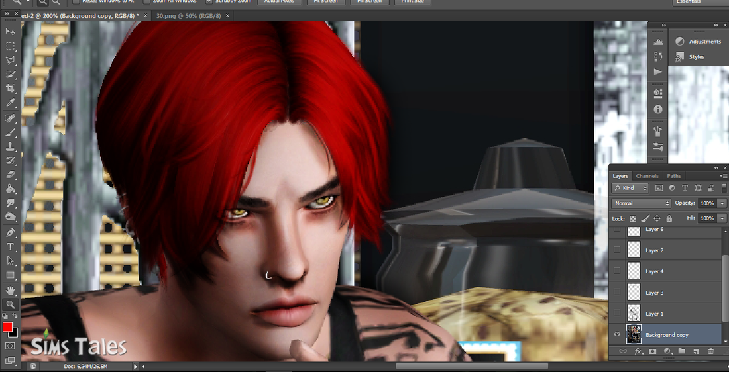The image size is (729, 372).
Task: Select the Eyedropper tool
Action: (x=10, y=103)
